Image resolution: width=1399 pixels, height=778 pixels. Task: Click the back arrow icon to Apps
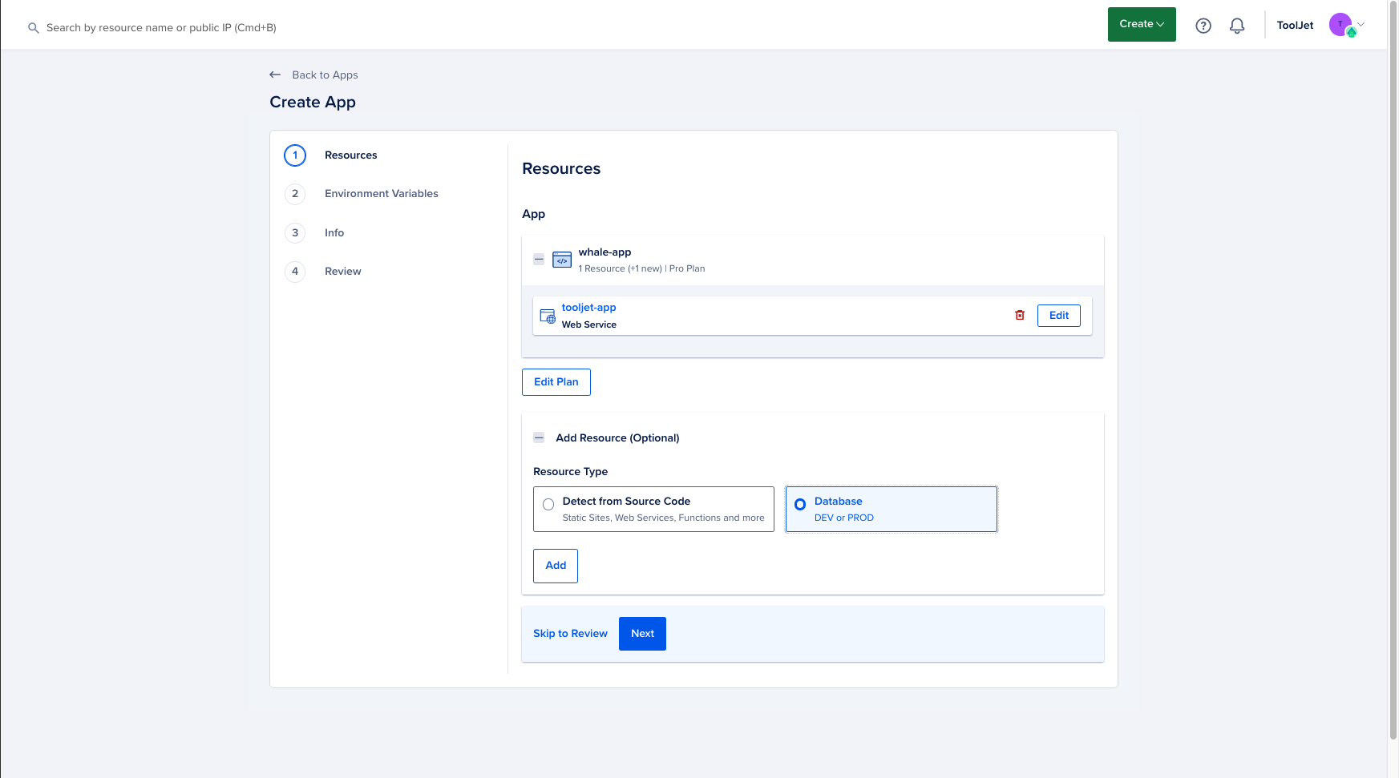(x=275, y=75)
